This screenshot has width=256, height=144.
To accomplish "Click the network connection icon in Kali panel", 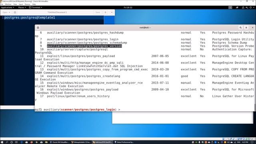I will (x=243, y=8).
